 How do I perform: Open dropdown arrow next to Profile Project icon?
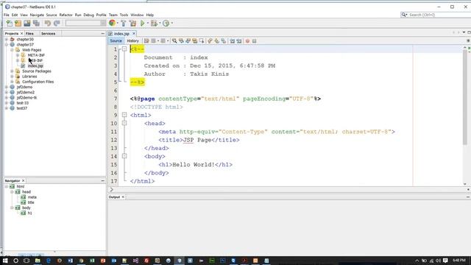pyautogui.click(x=171, y=23)
